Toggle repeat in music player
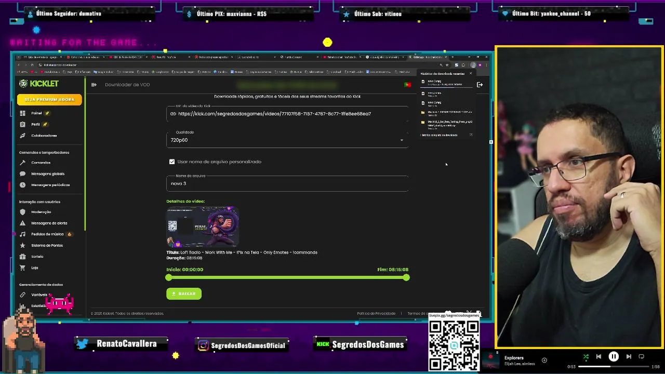 pos(641,356)
